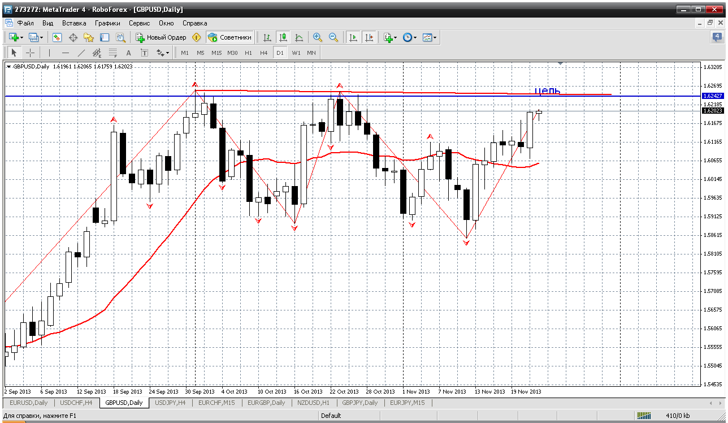This screenshot has height=423, width=728.
Task: Open the periods clock dropdown
Action: coord(410,37)
